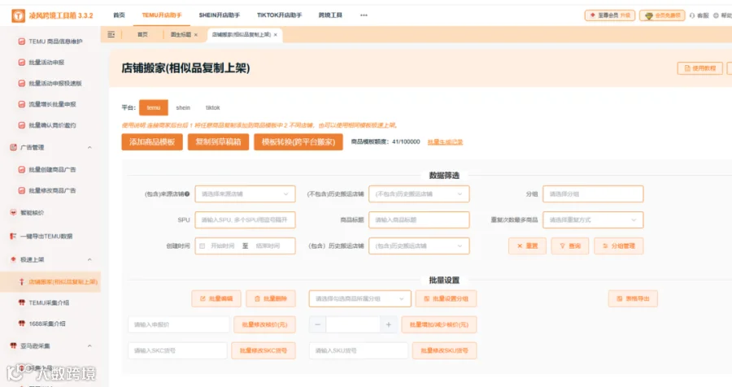The height and width of the screenshot is (387, 732).
Task: Click the 分组管理 button
Action: 619,246
